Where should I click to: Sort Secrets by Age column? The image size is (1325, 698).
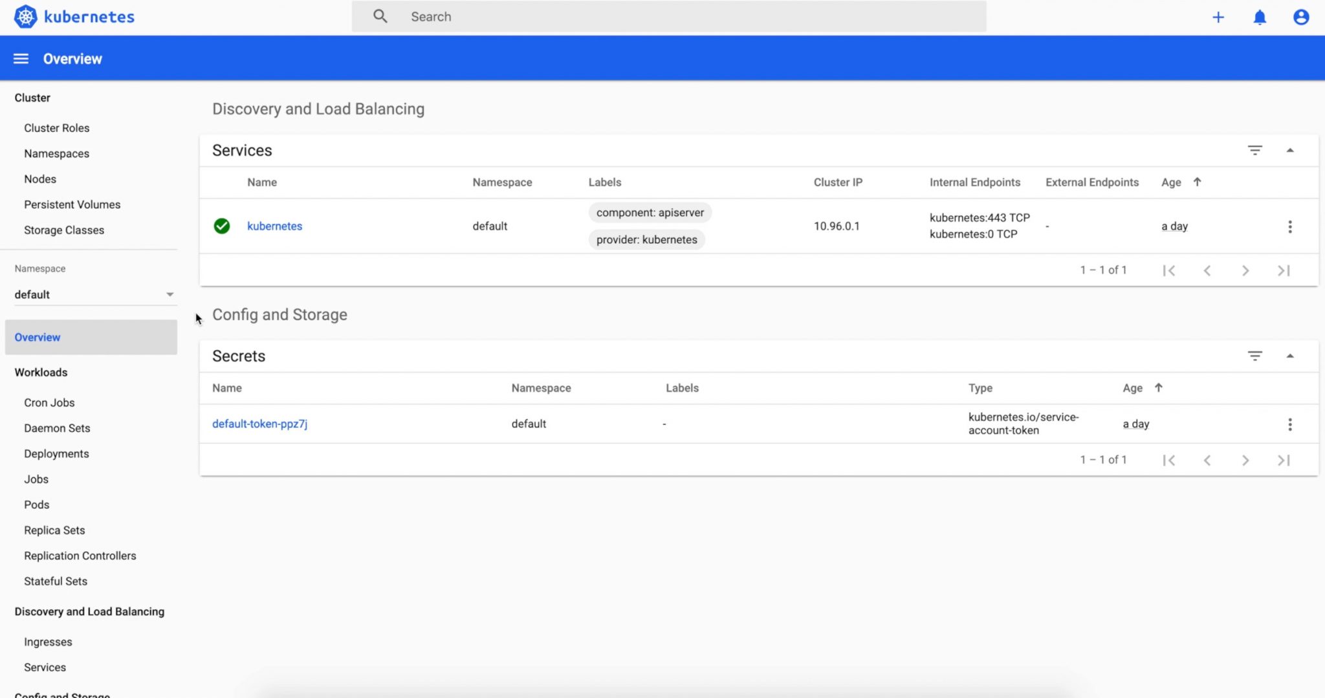tap(1132, 388)
